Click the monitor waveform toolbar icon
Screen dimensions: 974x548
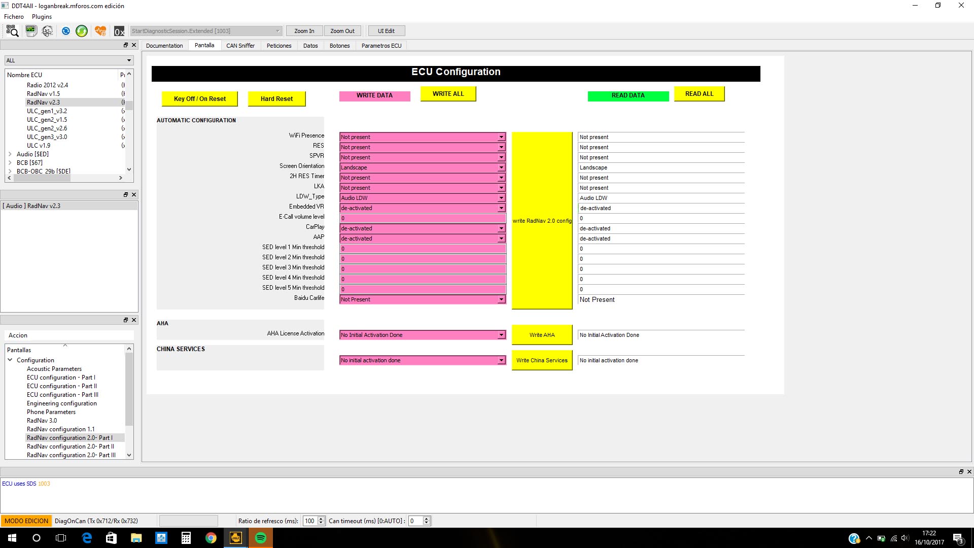click(31, 31)
